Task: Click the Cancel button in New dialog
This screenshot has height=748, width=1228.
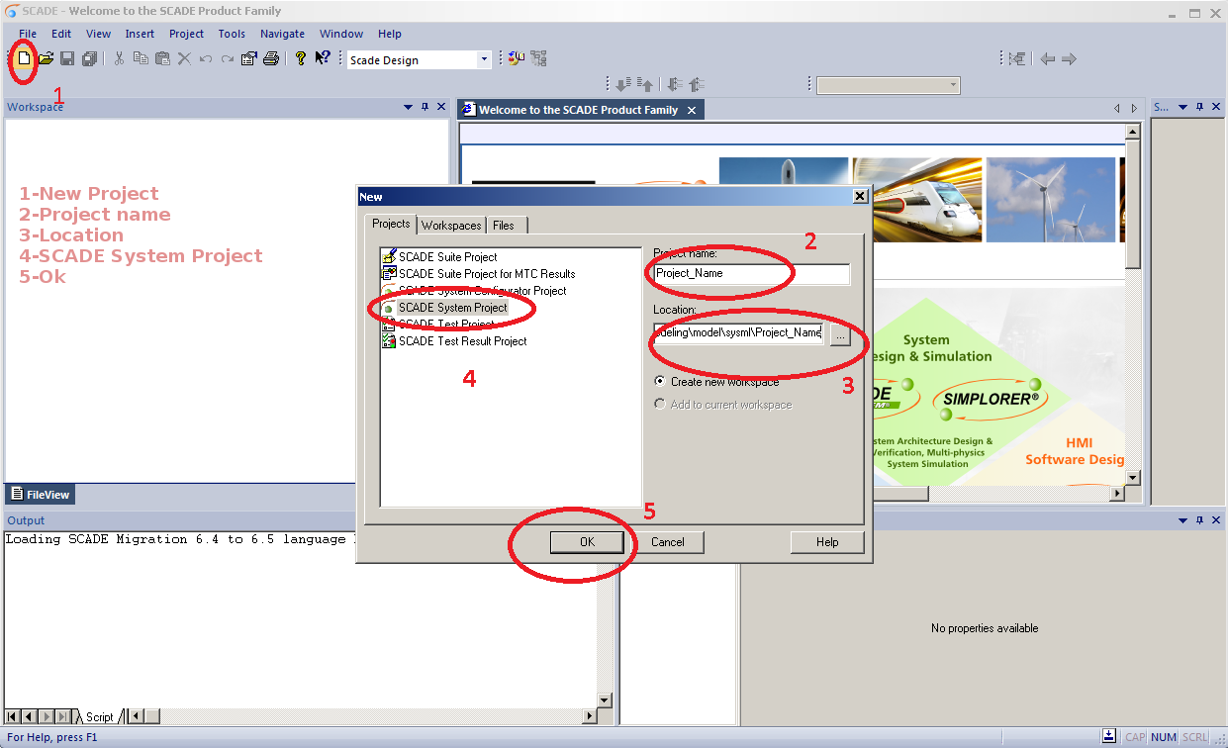Action: coord(667,542)
